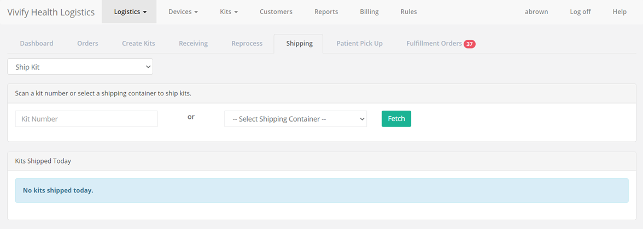Screen dimensions: 643x229
Task: Open the Ship Kit action selector
Action: (x=80, y=67)
